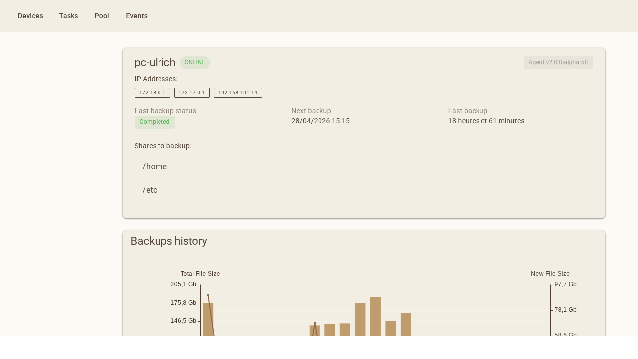This screenshot has width=638, height=359.
Task: Click the Completed backup status badge
Action: coord(155,122)
